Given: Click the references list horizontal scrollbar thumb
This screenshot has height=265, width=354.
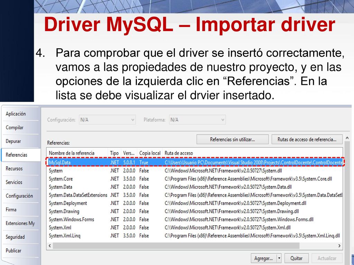Looking at the screenshot, I should point(176,246).
